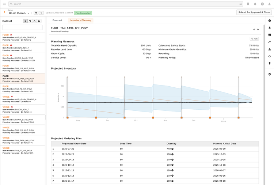
Task: Expand the Basic Demo dropdown
Action: click(28, 13)
